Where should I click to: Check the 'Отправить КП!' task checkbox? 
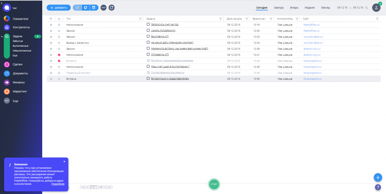click(x=148, y=55)
